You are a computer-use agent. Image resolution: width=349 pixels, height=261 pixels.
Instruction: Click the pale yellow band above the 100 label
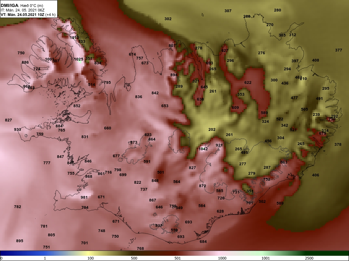click(89, 253)
